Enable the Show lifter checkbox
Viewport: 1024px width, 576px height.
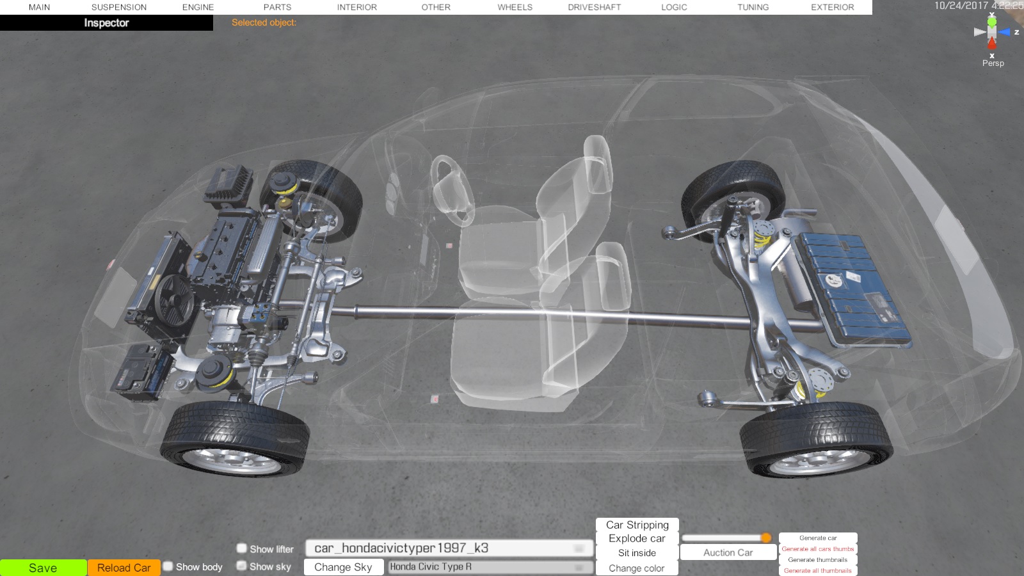click(x=242, y=548)
